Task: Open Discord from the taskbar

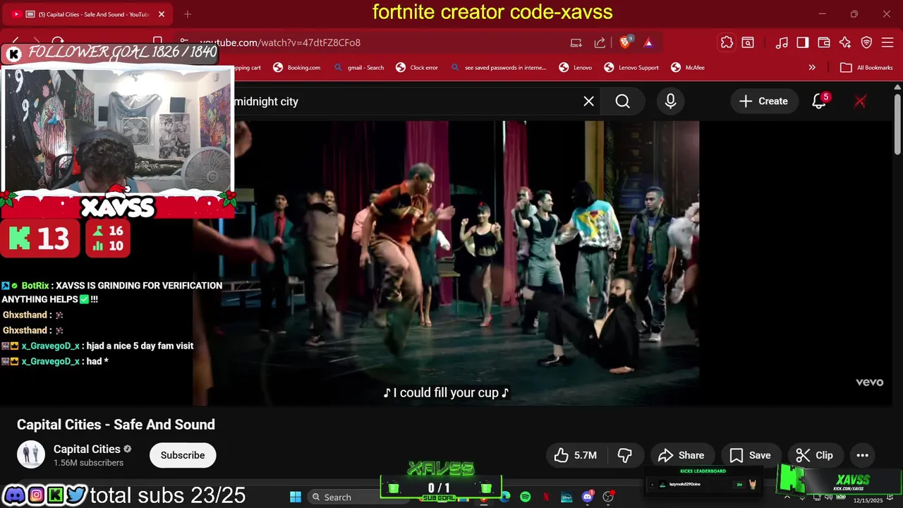Action: coord(587,497)
